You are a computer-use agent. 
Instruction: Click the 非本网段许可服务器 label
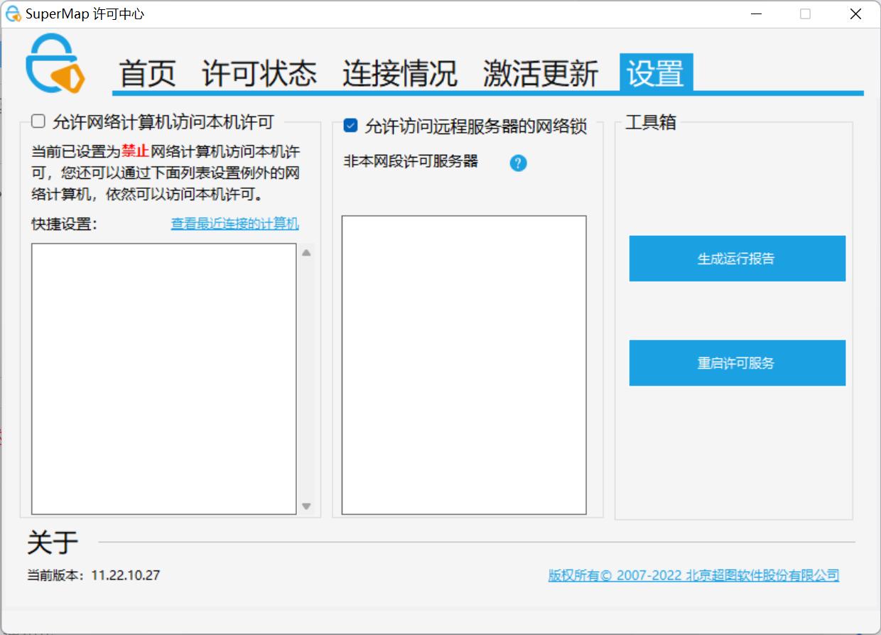click(411, 161)
